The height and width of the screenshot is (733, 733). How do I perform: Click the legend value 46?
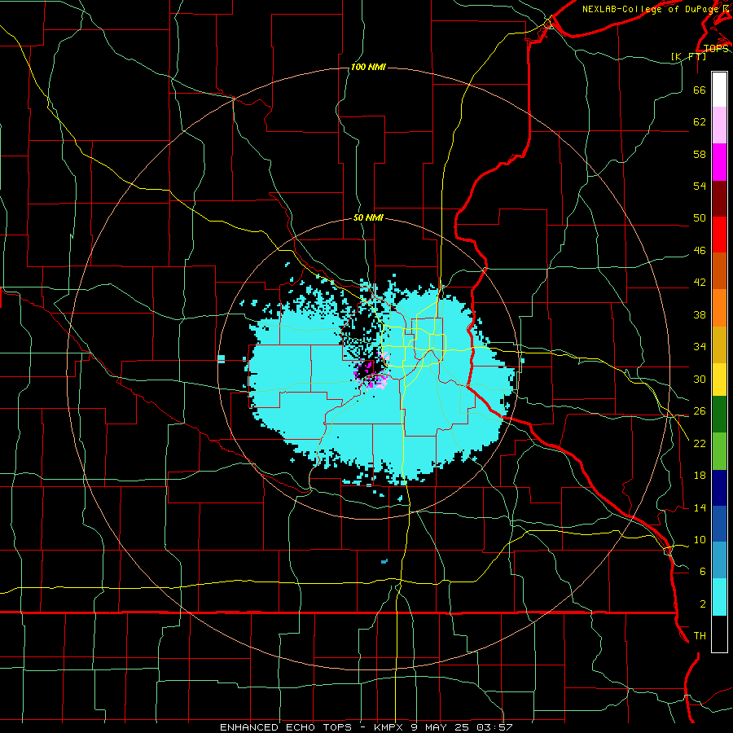pos(700,250)
